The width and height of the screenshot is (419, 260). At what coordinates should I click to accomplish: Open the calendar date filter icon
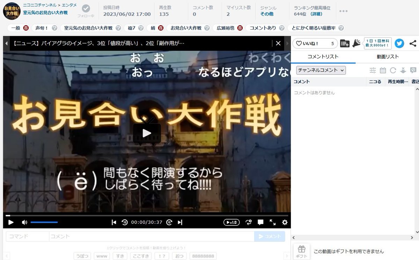coord(383,70)
